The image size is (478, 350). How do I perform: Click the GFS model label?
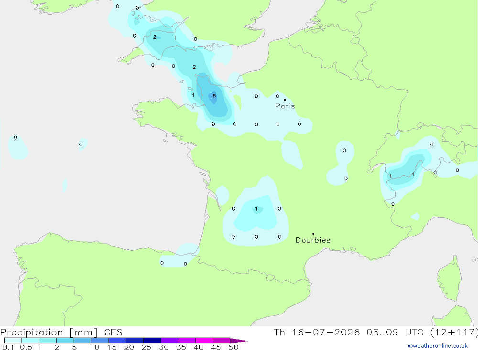[x=113, y=332]
